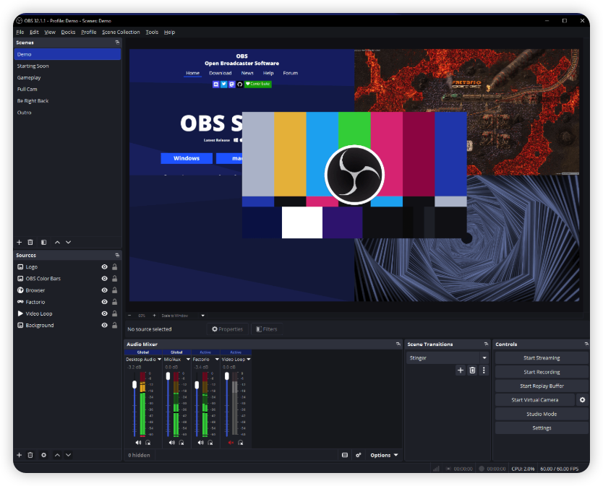Screen dimensions: 603x486
Task: Hide the Browser source with eye icon
Action: click(x=104, y=290)
